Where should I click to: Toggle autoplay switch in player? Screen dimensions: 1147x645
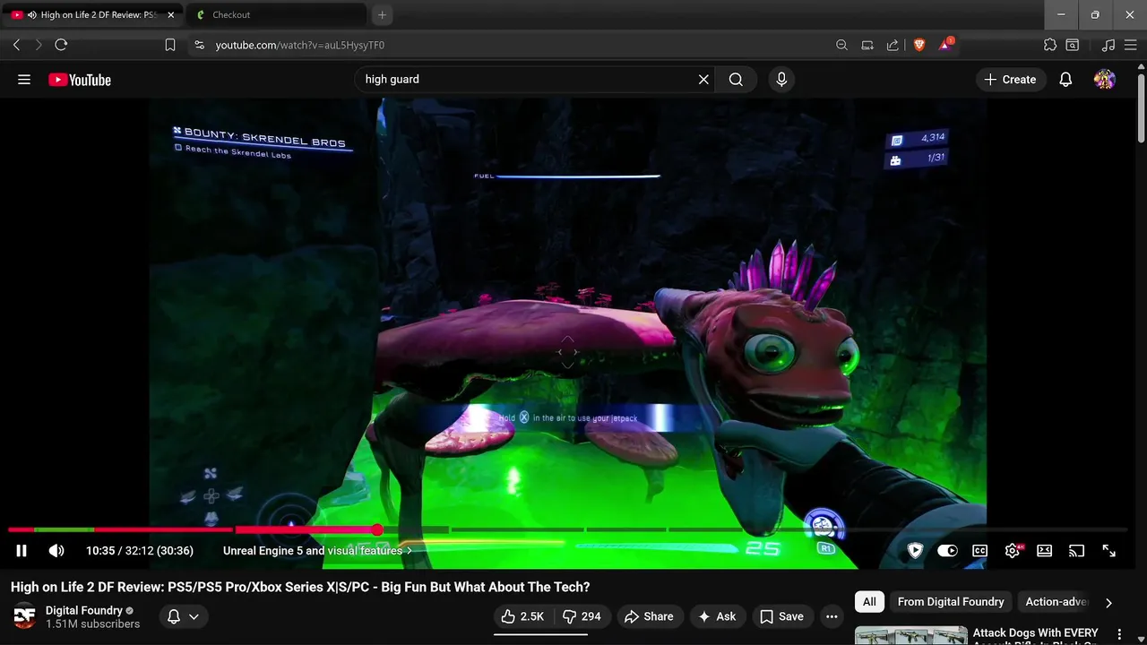(x=947, y=551)
